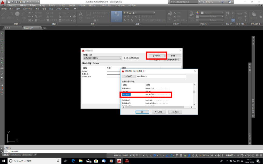Expand the 注釈 ribbon panel
Screen dimensions: 263x164
coord(94,24)
